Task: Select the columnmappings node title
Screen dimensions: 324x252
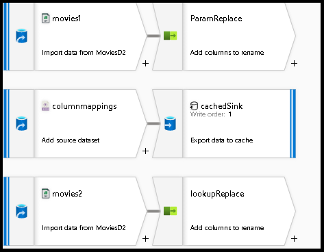Action: [x=84, y=106]
